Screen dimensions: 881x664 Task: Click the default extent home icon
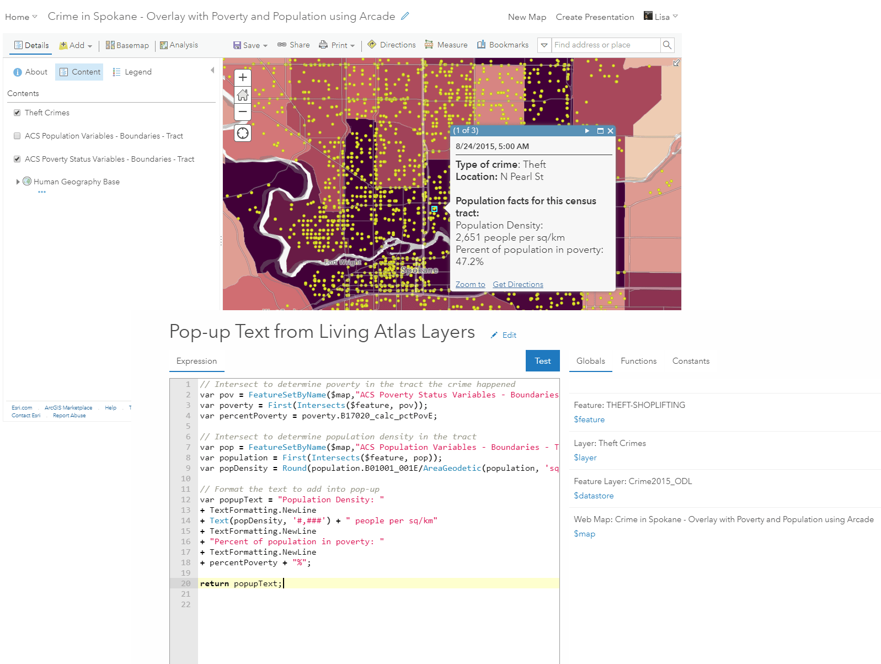(x=243, y=95)
